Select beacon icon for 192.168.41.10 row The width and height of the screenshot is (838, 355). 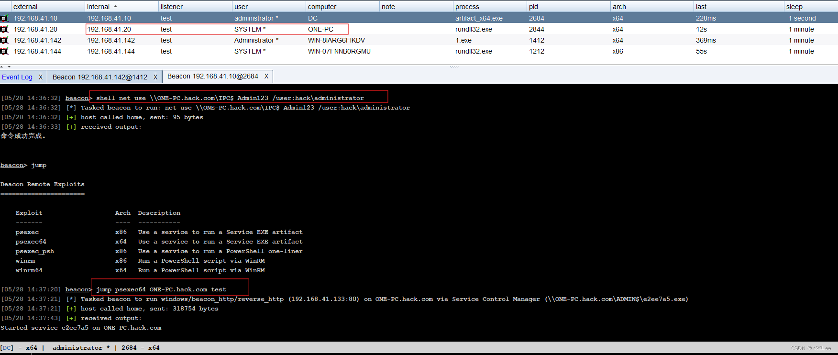tap(4, 18)
